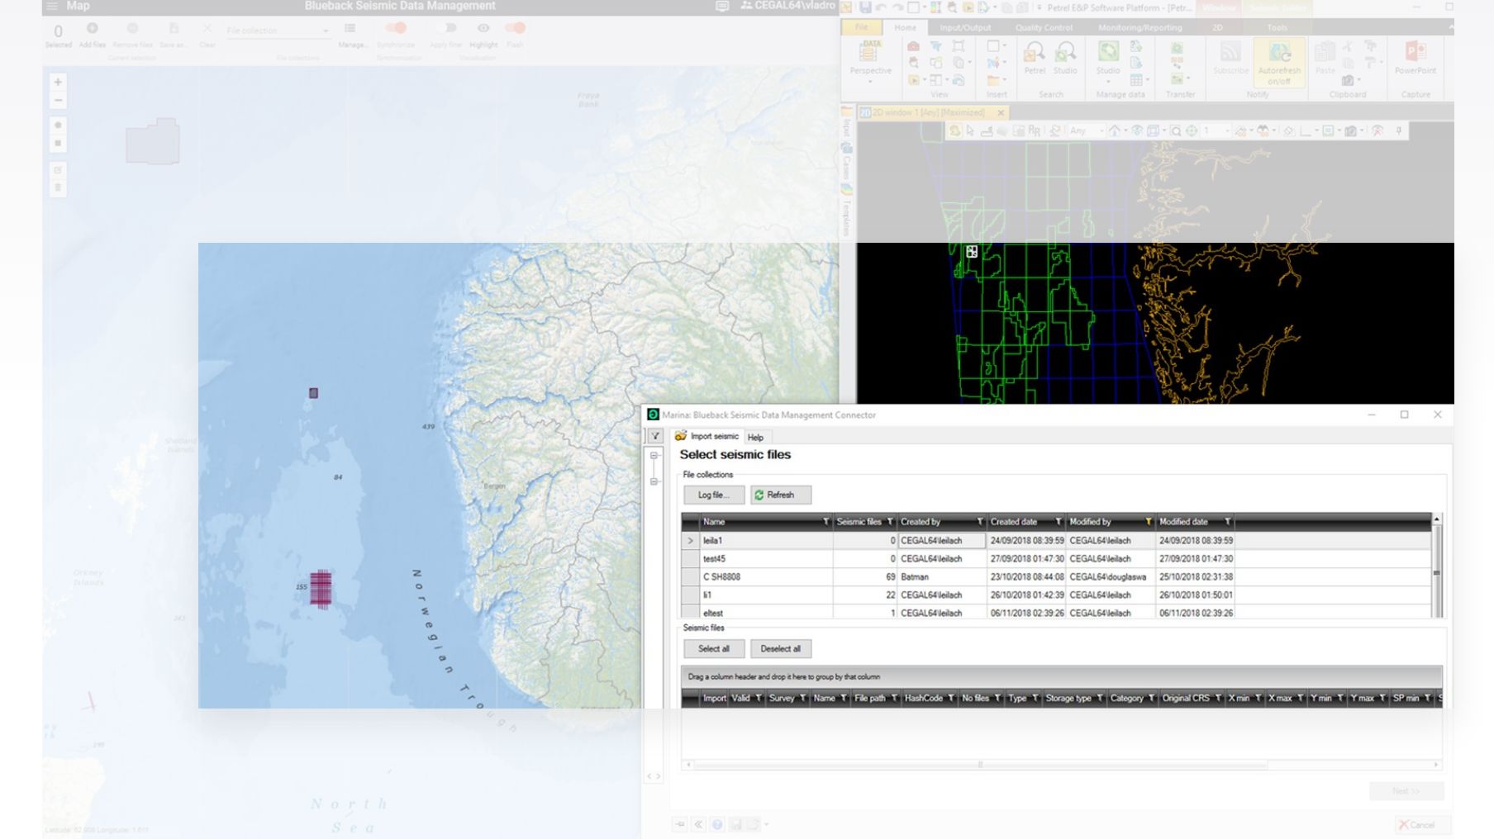Expand the leila1 row indicator arrow

[x=690, y=541]
